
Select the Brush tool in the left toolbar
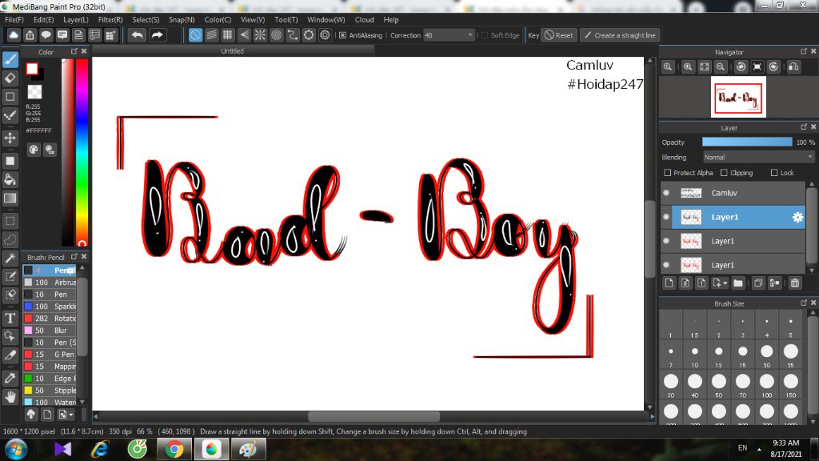(x=10, y=59)
